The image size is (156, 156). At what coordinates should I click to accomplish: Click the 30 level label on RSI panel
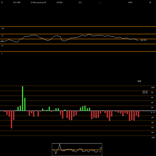pyautogui.click(x=2, y=46)
